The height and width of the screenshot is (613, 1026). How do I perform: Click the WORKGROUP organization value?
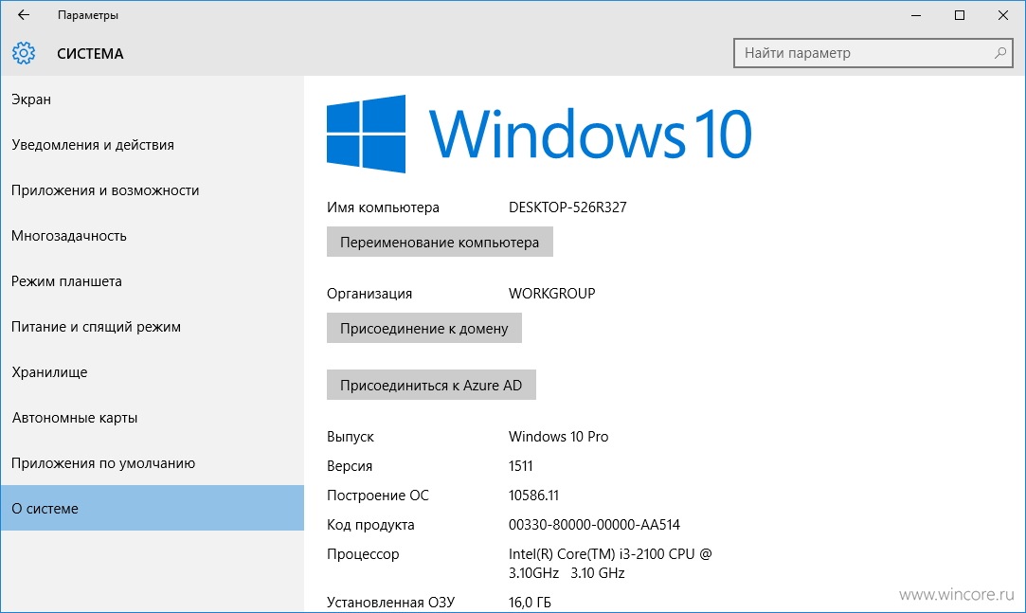point(551,293)
